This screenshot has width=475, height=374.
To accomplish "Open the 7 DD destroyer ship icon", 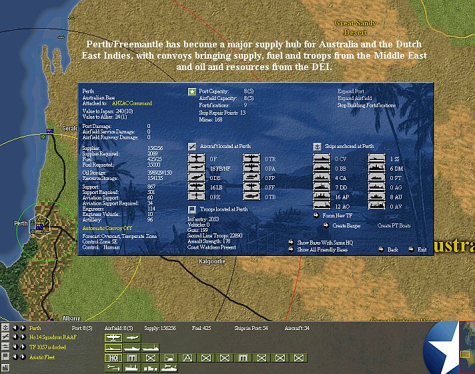I will 322,187.
